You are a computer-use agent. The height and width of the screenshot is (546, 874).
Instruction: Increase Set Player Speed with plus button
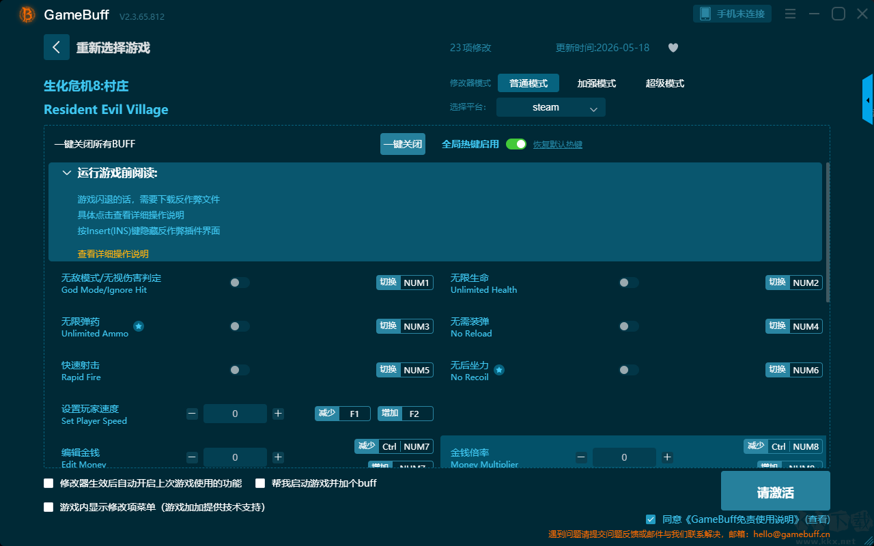[278, 414]
